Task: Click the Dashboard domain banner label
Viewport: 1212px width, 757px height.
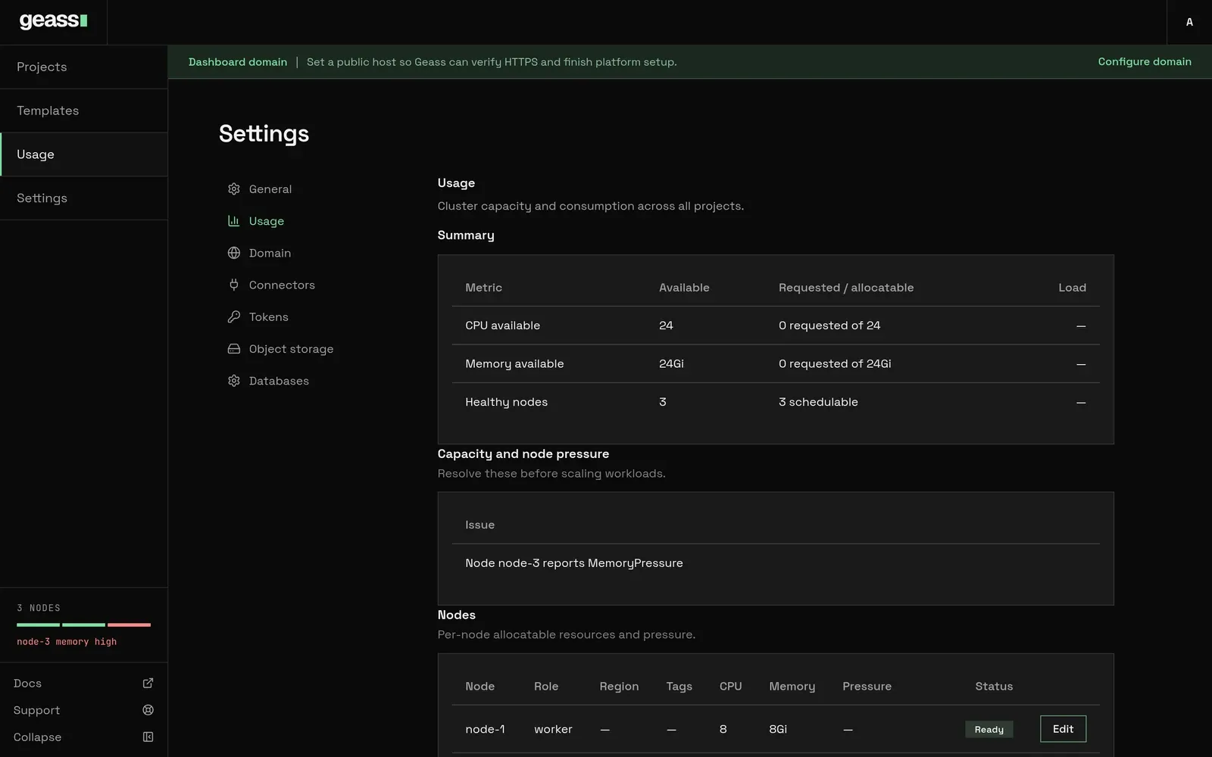Action: 238,62
